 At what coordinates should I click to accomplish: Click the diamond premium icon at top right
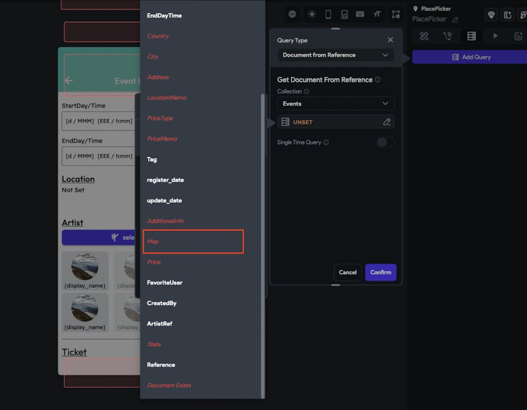[x=491, y=15]
